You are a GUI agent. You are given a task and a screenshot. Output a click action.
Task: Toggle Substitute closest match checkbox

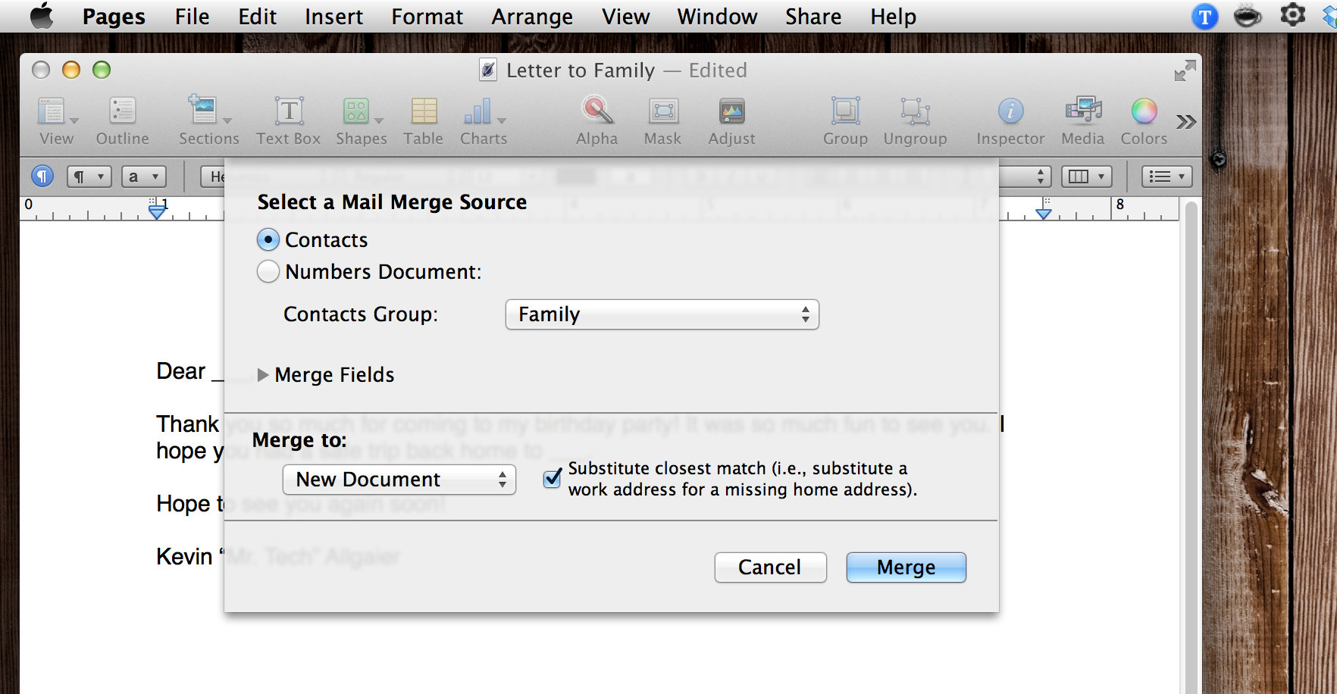[553, 478]
